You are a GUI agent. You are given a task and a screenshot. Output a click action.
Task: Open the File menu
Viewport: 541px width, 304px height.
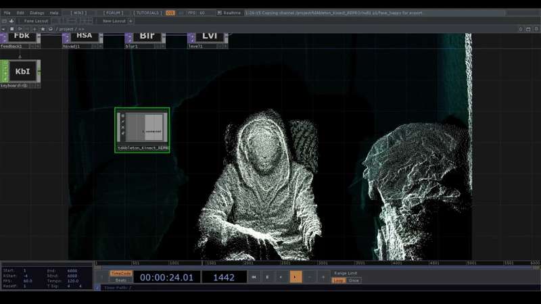click(7, 13)
